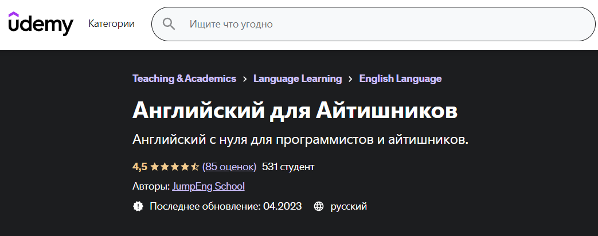Click chevron after Teaching & Academics
Screen dimensions: 598x236
coord(245,79)
